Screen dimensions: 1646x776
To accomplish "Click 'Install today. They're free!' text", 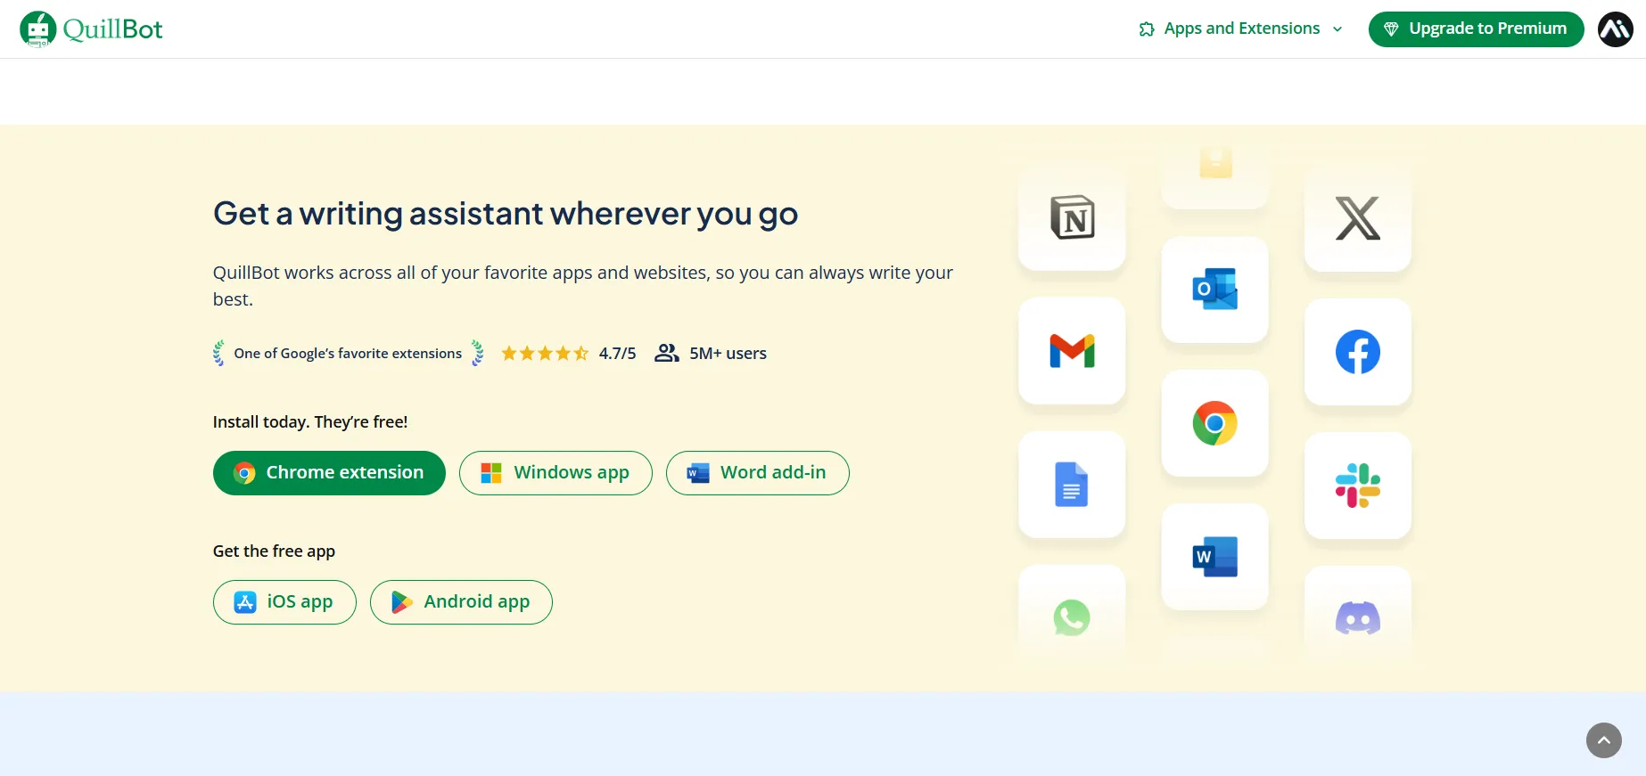I will coord(310,422).
